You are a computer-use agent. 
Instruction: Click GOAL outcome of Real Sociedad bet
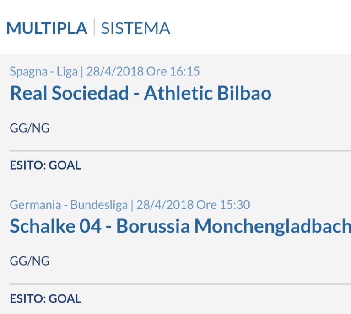(x=65, y=165)
